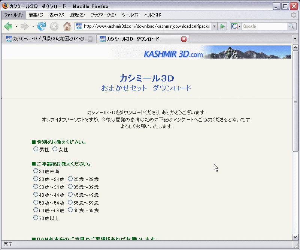This screenshot has width=300, height=250.
Task: Minimize the Firefox window
Action: click(276, 6)
